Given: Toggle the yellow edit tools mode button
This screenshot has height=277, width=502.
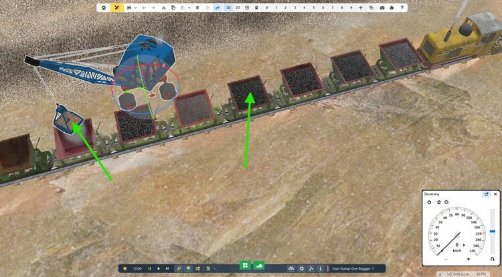Looking at the screenshot, I should pyautogui.click(x=117, y=7).
